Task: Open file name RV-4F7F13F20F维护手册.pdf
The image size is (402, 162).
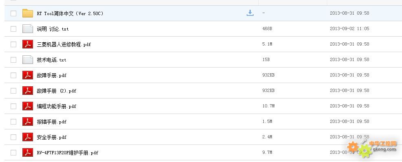Action: tap(67, 153)
